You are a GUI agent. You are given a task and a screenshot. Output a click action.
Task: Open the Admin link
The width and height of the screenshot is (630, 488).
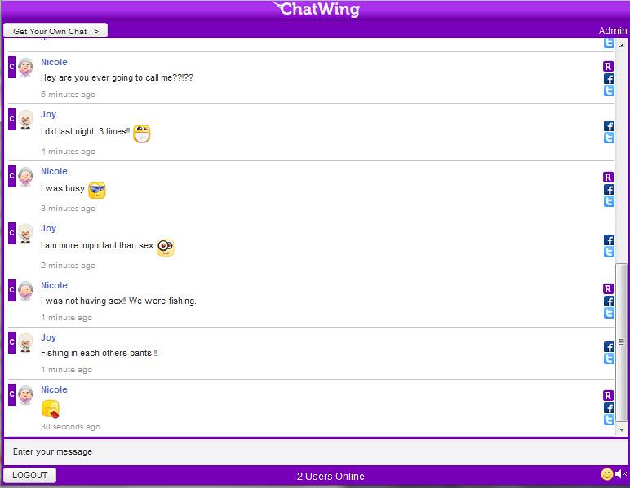pos(612,31)
